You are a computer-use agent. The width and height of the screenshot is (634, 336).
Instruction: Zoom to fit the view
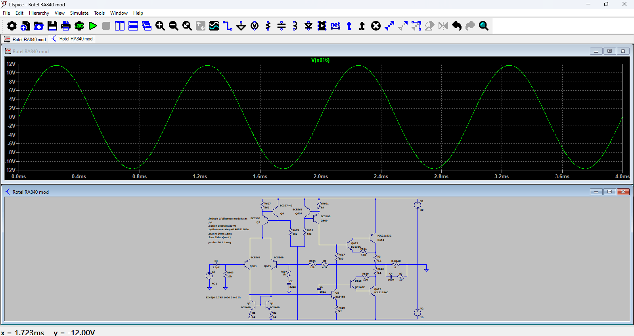click(187, 26)
